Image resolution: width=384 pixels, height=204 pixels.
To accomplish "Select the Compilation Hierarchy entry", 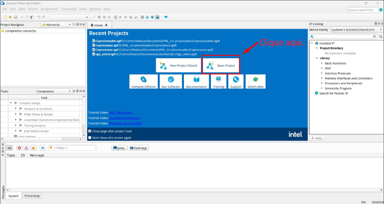I will point(21,31).
